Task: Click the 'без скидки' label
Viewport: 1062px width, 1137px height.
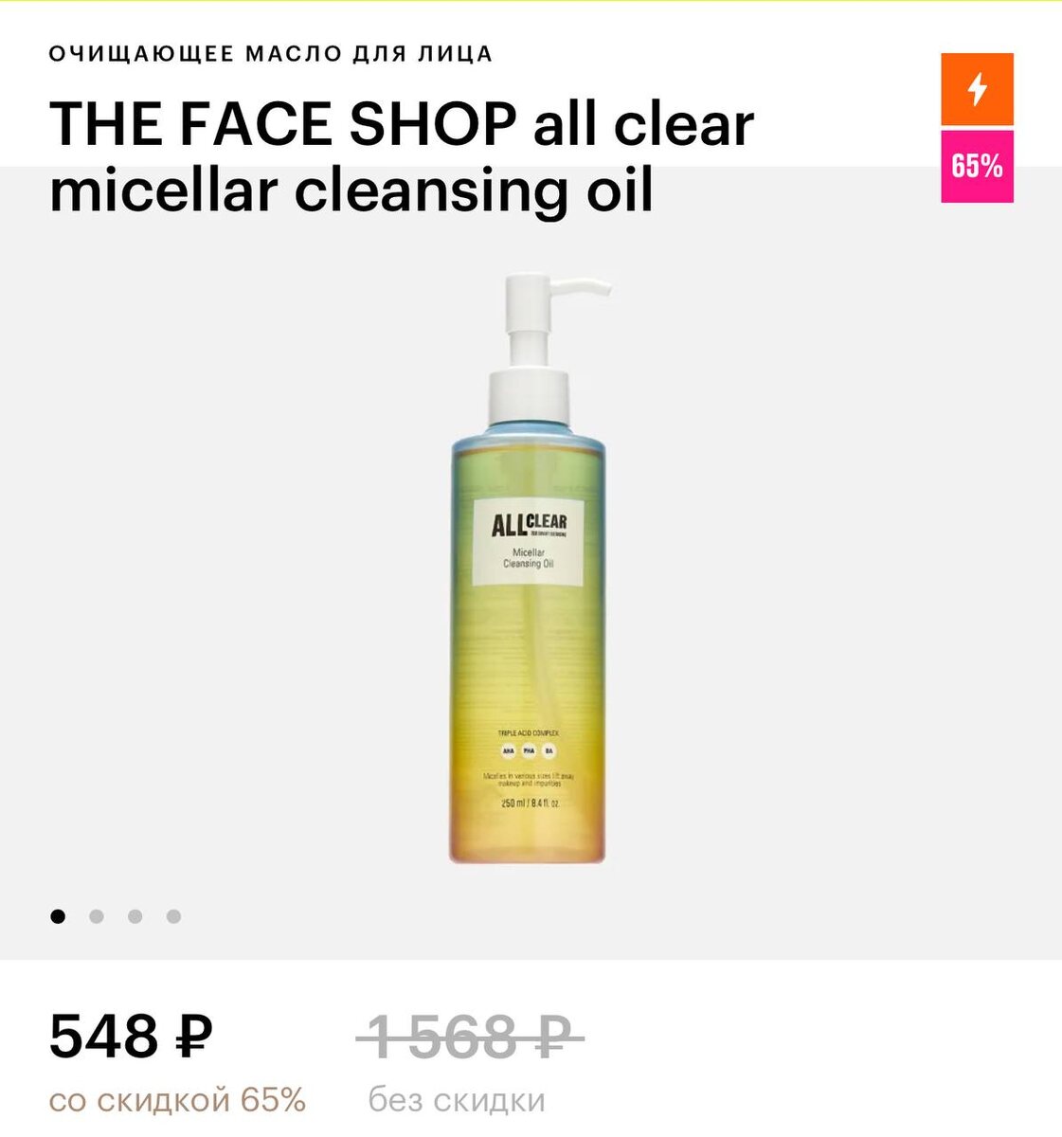Action: 457,1100
